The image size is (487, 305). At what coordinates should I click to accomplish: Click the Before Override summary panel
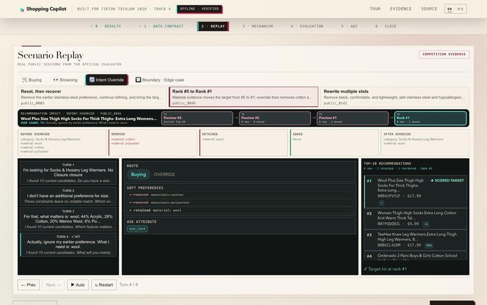point(62,143)
